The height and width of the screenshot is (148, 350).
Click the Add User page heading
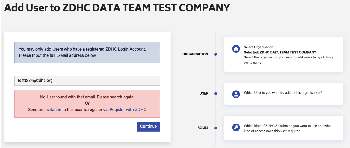pos(117,8)
